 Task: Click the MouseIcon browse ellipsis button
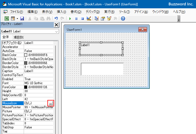pyautogui.click(x=51, y=103)
